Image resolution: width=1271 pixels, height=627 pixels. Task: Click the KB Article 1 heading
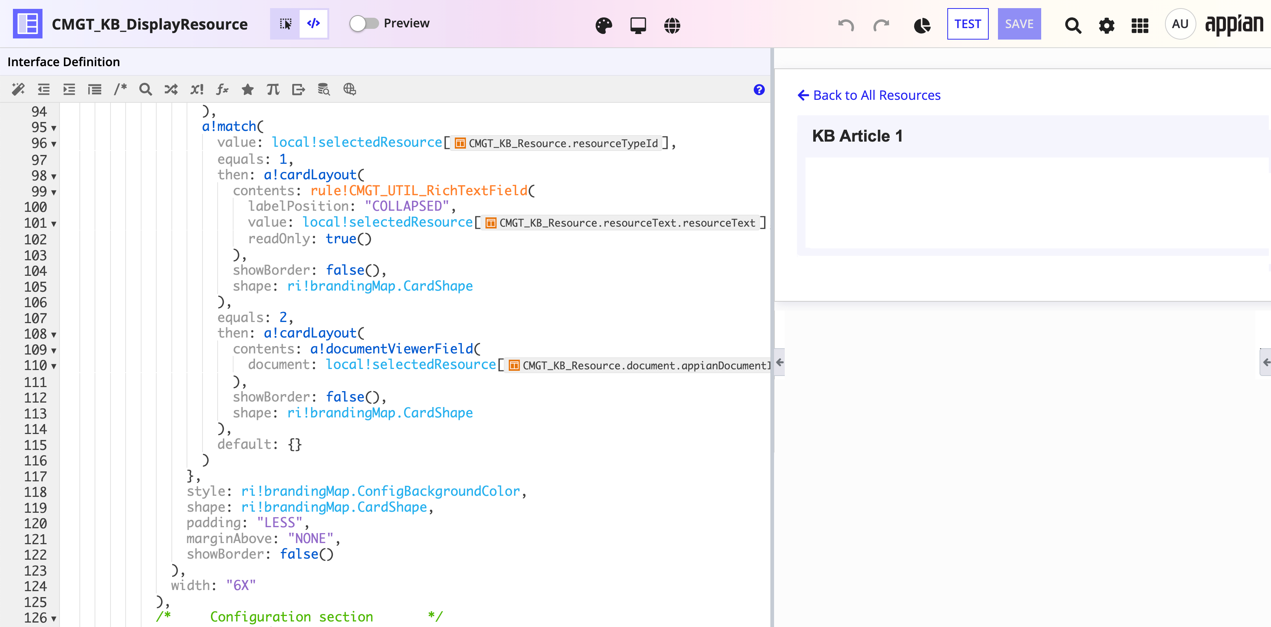[857, 136]
